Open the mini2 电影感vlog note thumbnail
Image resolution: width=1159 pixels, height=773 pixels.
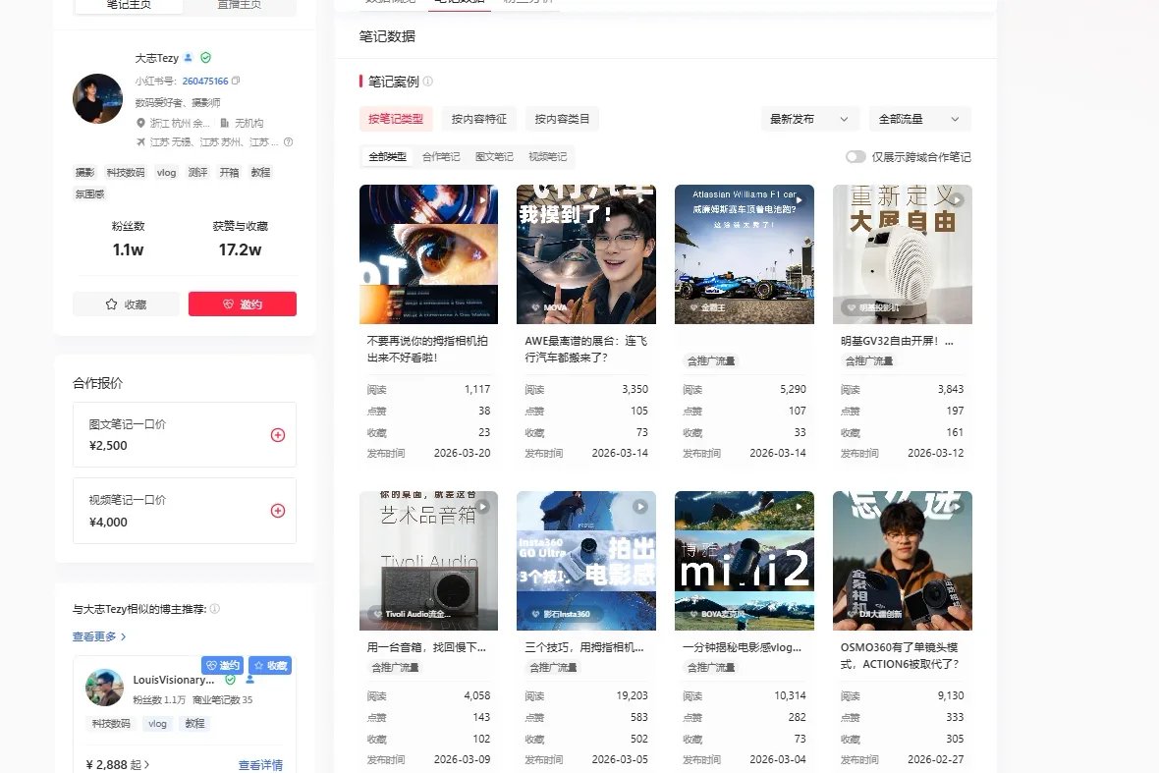(x=745, y=561)
